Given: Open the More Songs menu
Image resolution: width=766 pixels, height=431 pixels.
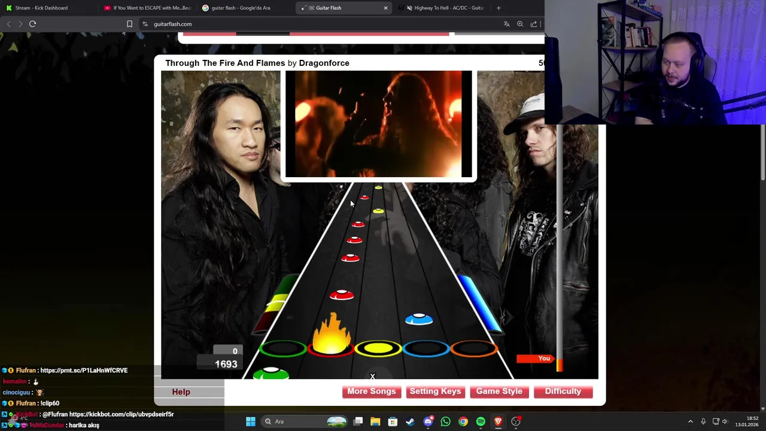Looking at the screenshot, I should pos(372,391).
